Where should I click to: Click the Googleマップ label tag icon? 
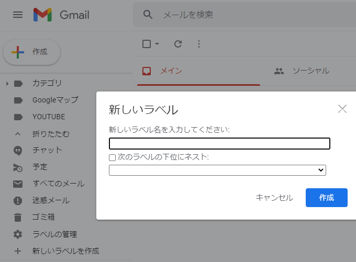[x=18, y=100]
